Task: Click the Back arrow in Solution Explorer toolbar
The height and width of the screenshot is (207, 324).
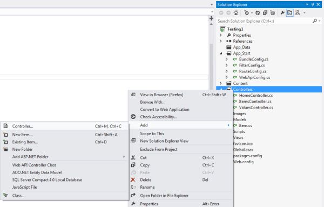Action: click(221, 13)
